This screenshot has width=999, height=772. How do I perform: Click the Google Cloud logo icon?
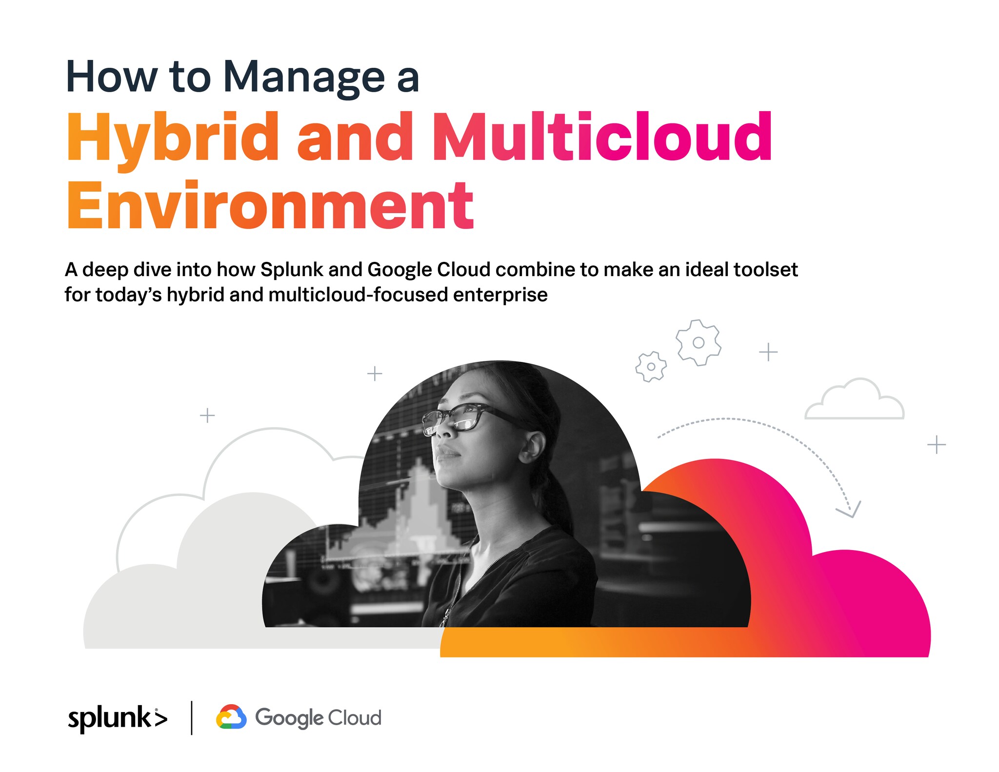click(231, 717)
